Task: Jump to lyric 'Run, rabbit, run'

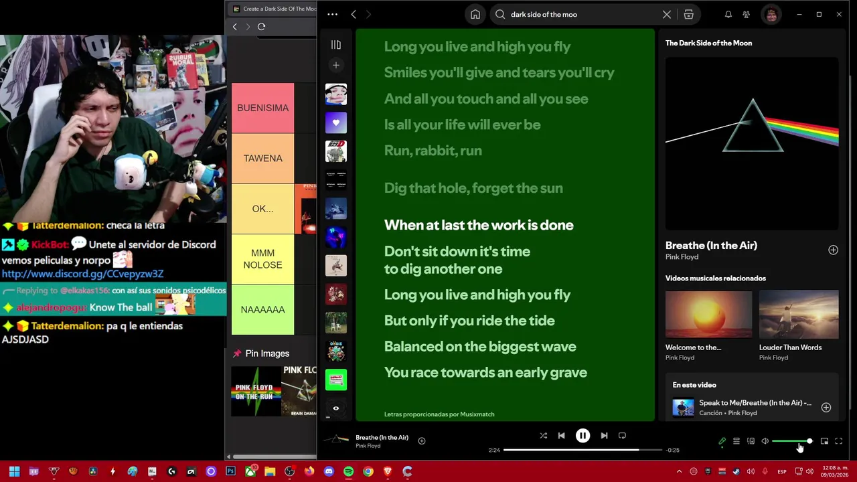Action: pyautogui.click(x=433, y=151)
